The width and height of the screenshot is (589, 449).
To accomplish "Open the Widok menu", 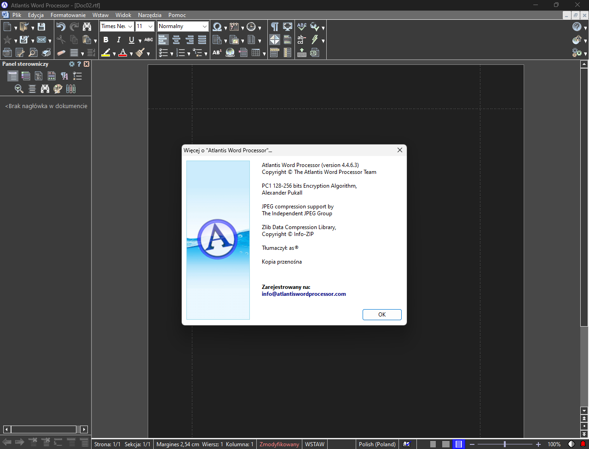I will 123,15.
